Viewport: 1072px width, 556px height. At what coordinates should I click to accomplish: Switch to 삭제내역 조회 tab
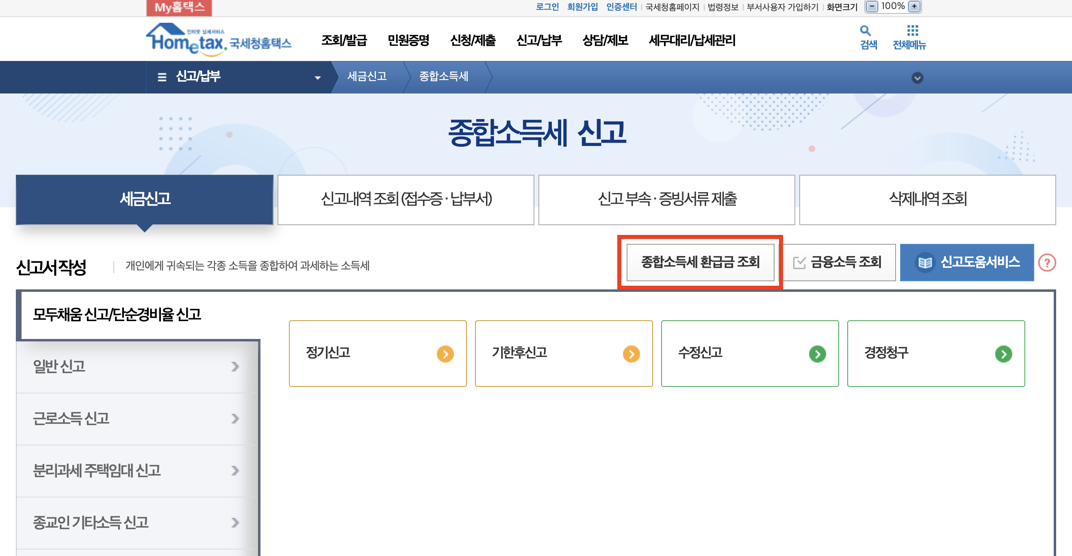[928, 200]
